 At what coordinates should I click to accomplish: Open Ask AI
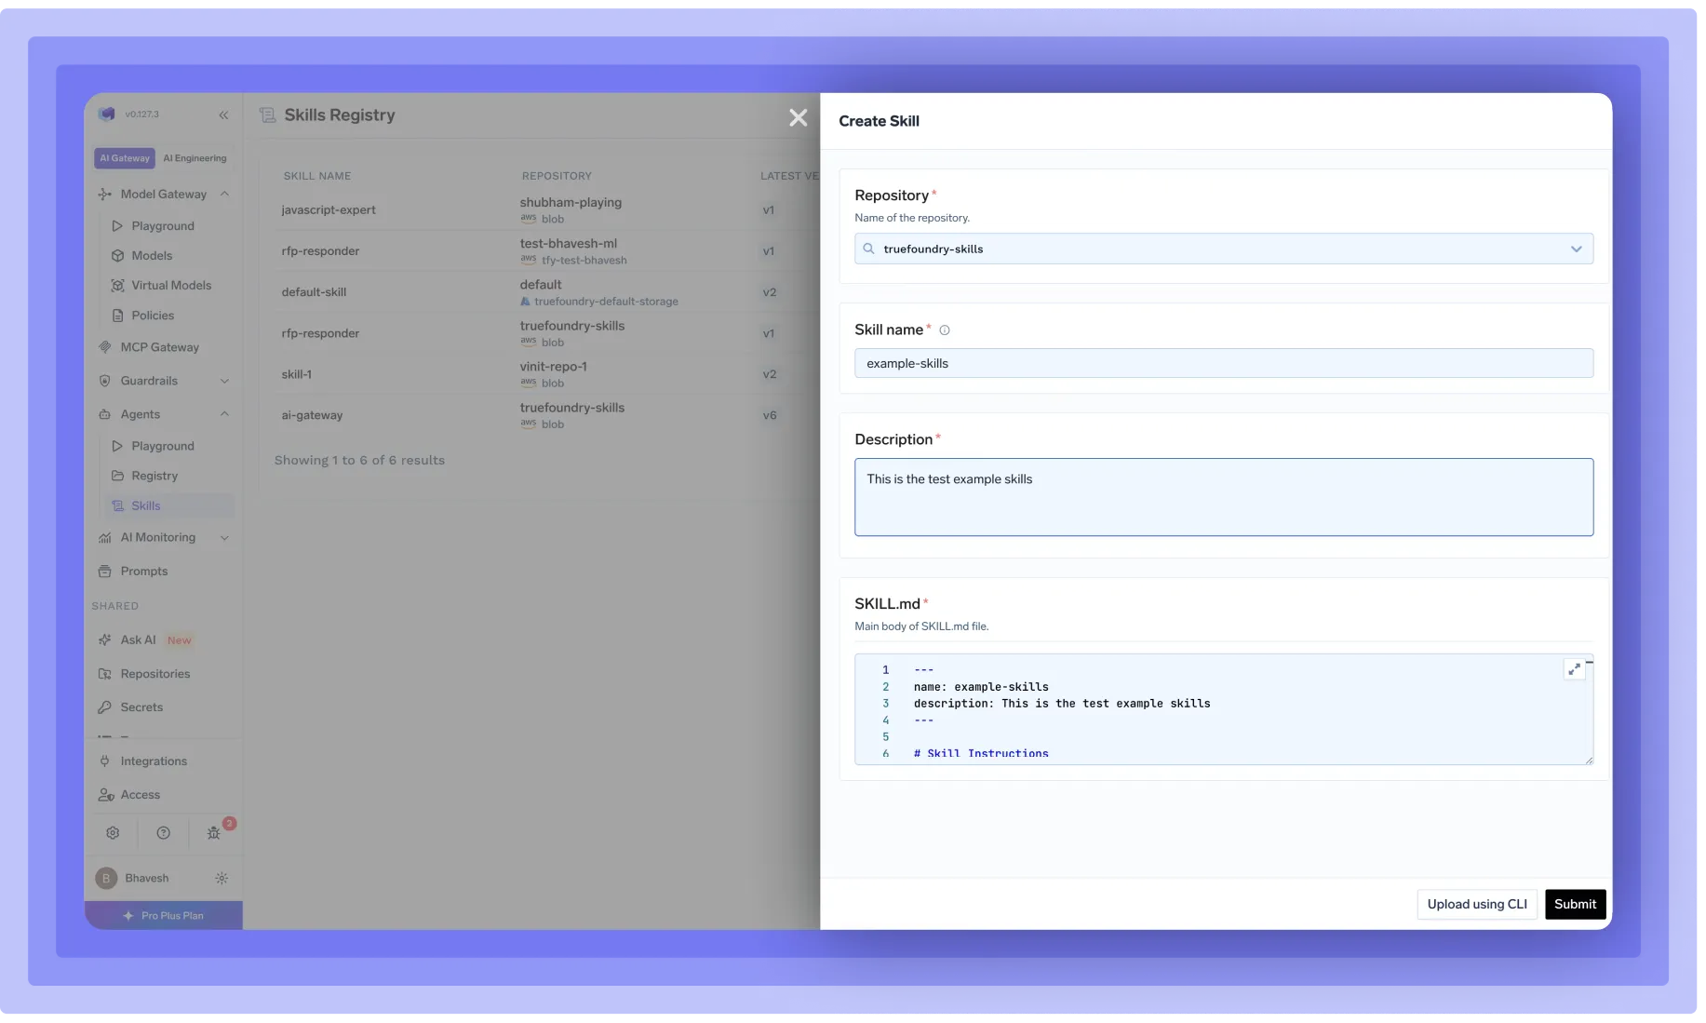(x=138, y=640)
